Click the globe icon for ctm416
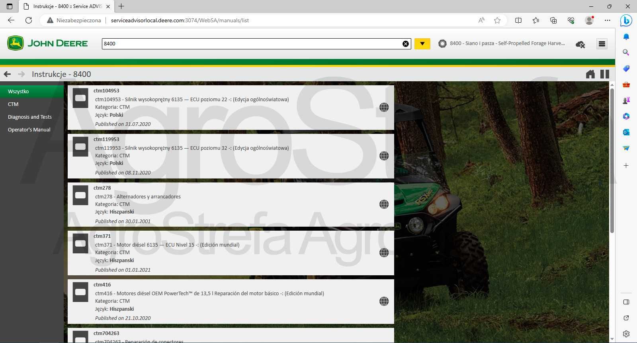This screenshot has width=637, height=343. tap(384, 301)
